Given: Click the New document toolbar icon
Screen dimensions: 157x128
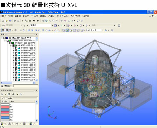Looking at the screenshot, I should click(3, 21).
